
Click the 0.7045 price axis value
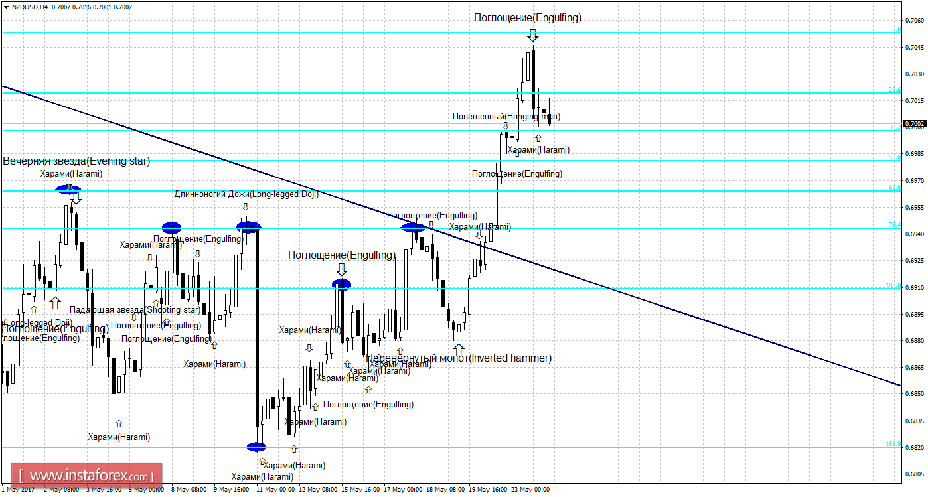pos(915,47)
